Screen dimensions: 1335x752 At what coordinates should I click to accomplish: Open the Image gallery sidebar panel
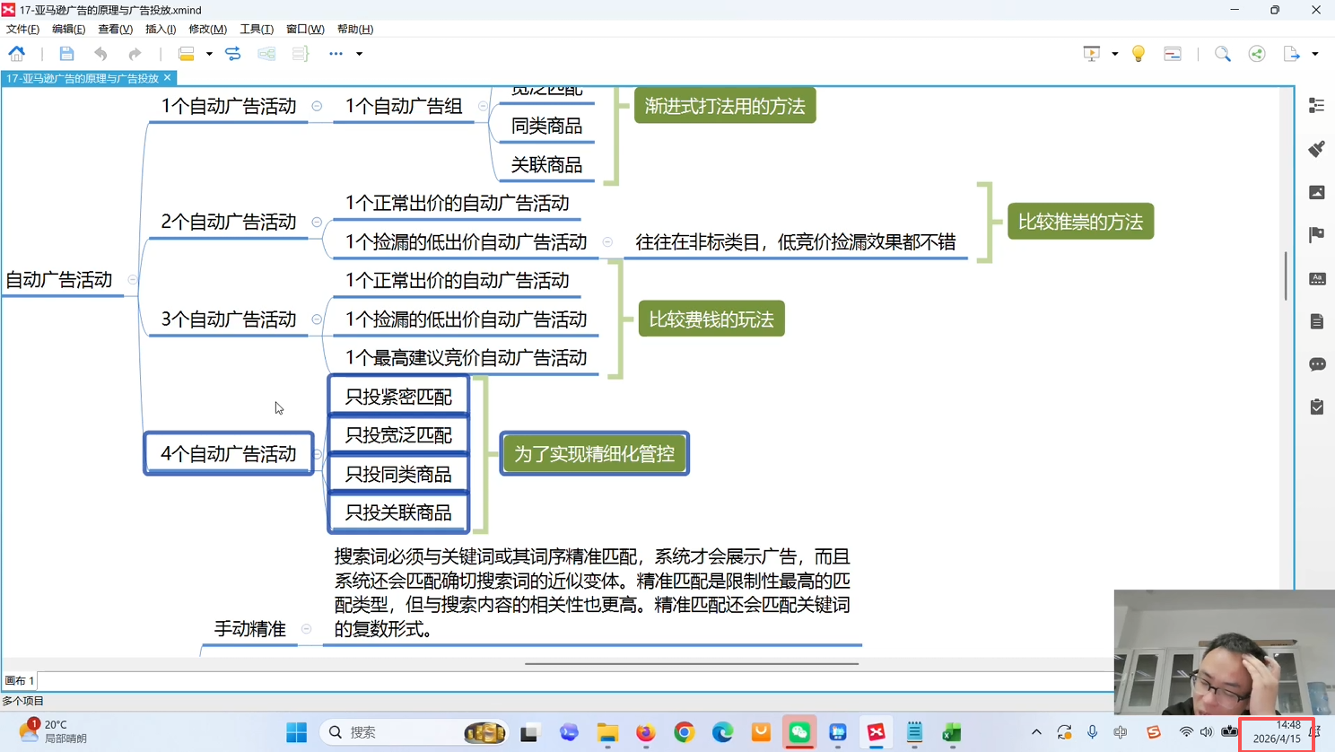coord(1316,192)
